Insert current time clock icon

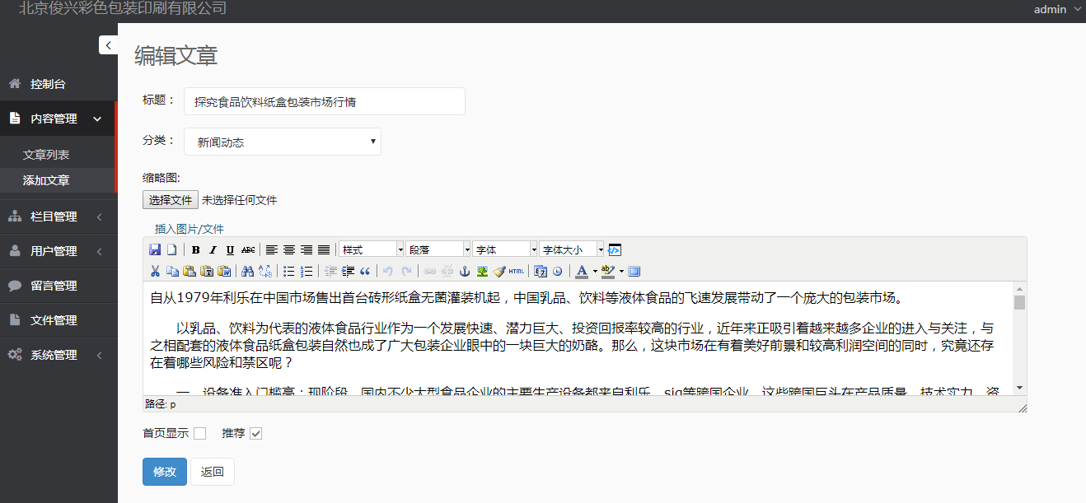558,271
